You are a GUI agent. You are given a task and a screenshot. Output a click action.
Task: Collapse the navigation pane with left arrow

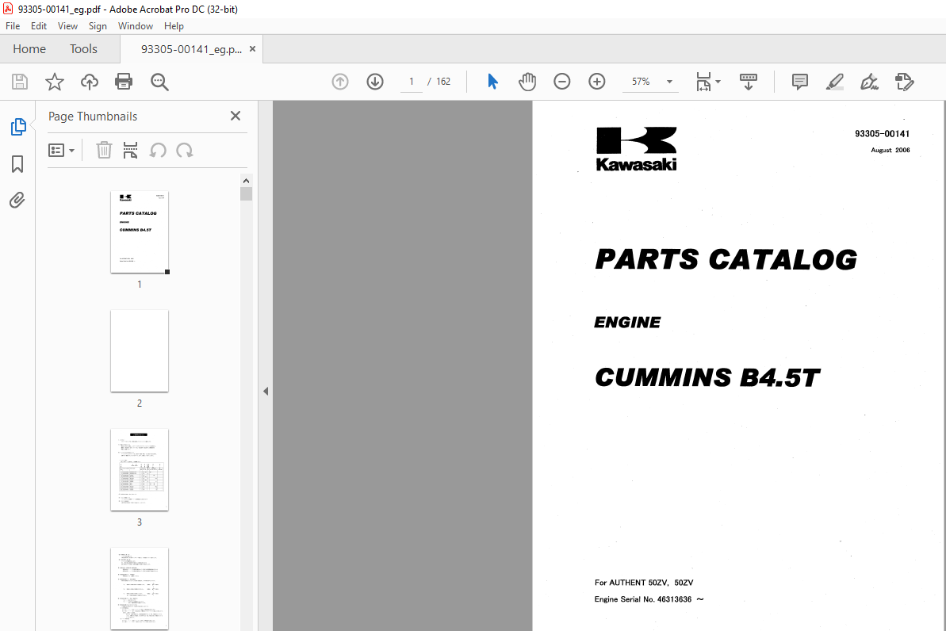pyautogui.click(x=266, y=391)
